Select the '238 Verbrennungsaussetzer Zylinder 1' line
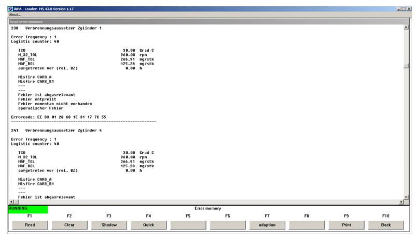The image size is (415, 234). pyautogui.click(x=56, y=28)
